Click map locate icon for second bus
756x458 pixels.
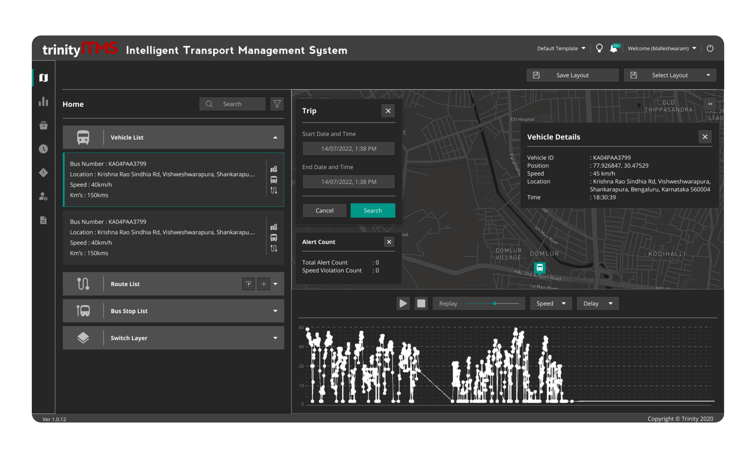[x=274, y=227]
